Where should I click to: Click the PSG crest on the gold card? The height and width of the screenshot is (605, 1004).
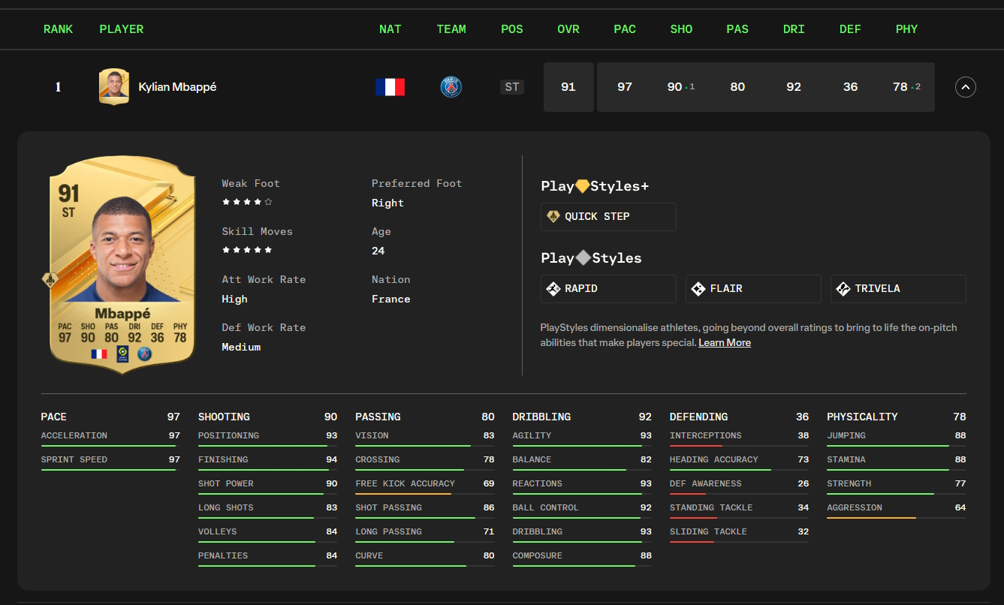coord(145,354)
